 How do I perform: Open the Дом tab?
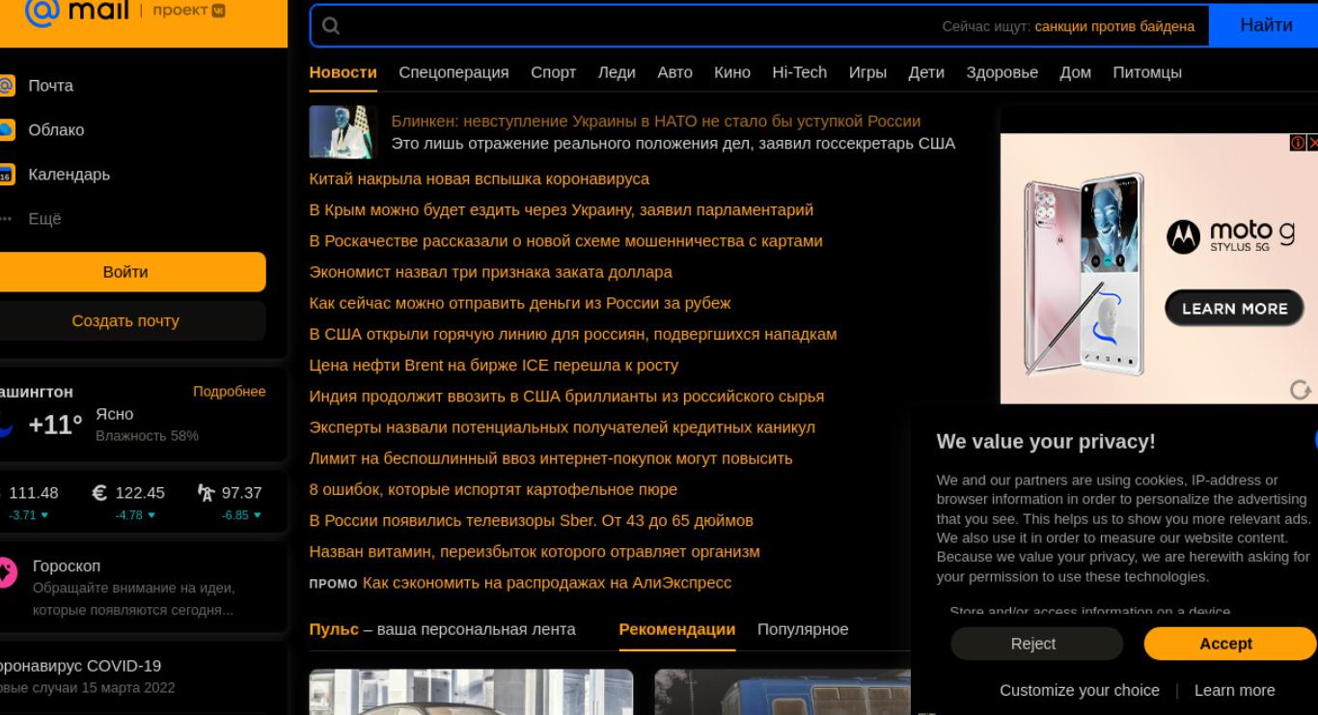click(1076, 72)
